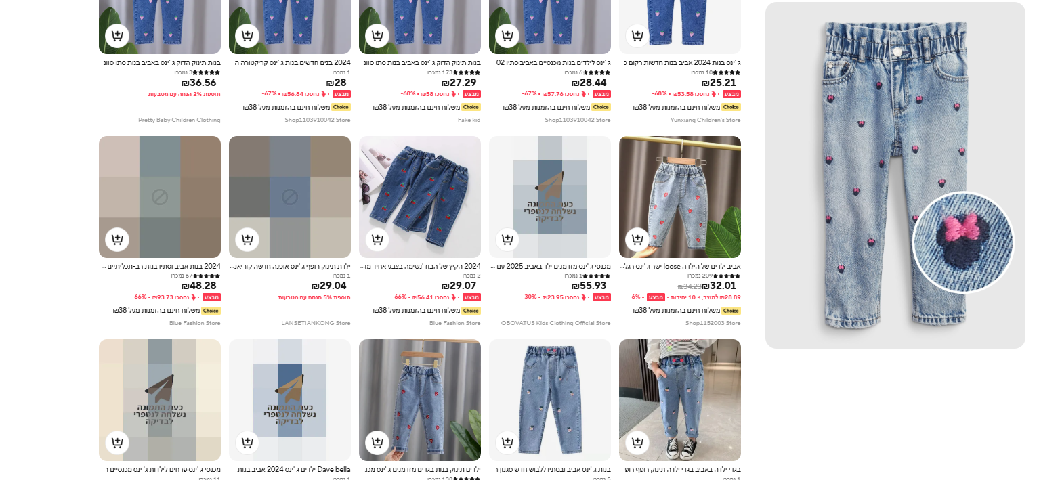This screenshot has width=1039, height=480.
Task: Open LANSETIANKONG Store link
Action: [316, 323]
